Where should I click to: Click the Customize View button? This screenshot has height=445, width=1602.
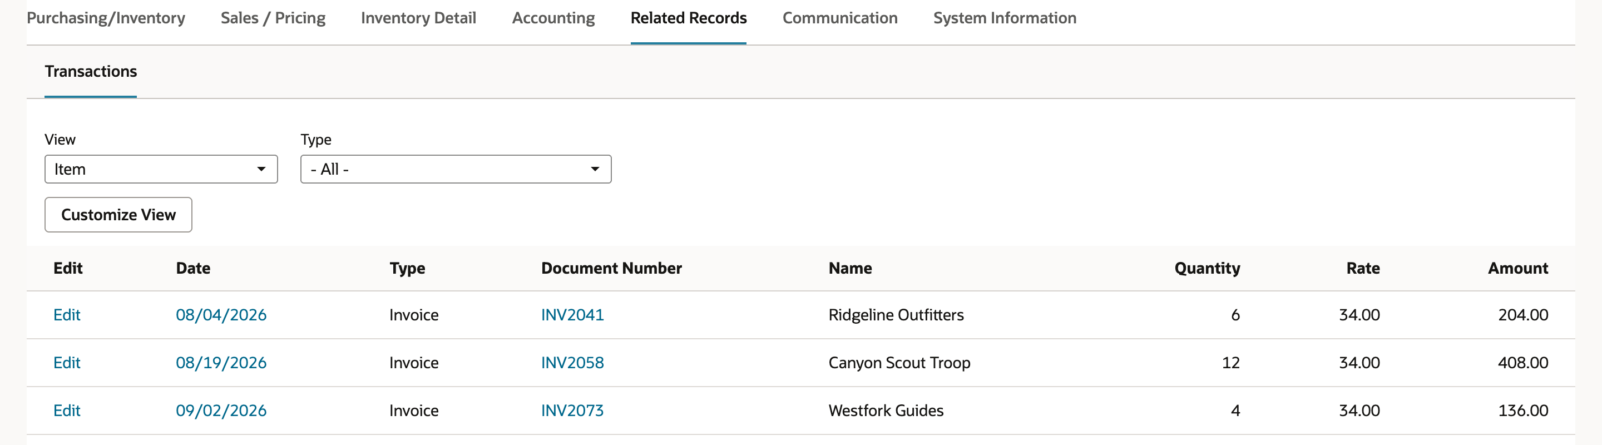tap(118, 215)
